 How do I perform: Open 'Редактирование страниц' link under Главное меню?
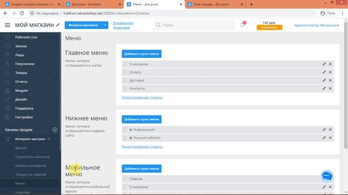[x=142, y=97]
